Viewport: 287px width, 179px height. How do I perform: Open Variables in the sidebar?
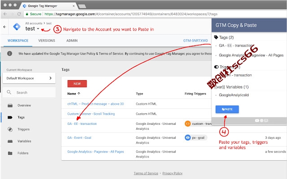pos(24,141)
